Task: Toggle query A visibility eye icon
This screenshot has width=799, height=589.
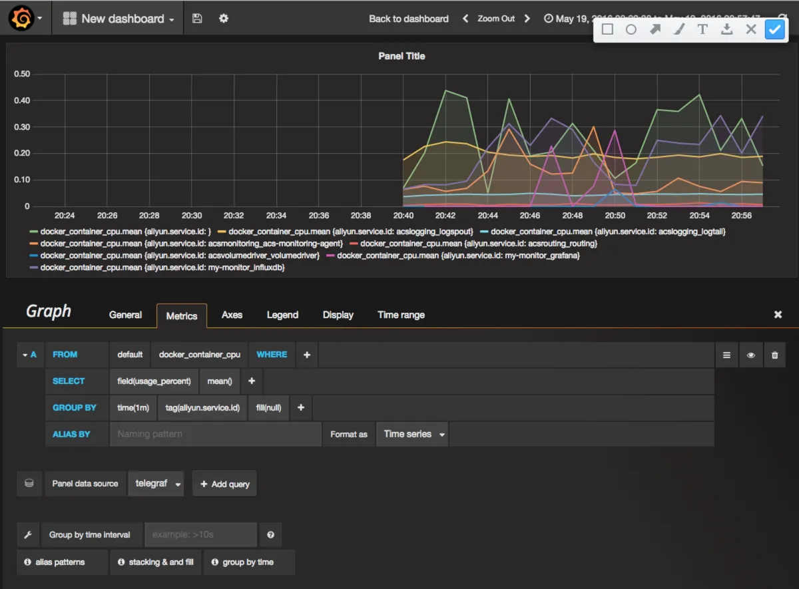Action: (x=751, y=355)
